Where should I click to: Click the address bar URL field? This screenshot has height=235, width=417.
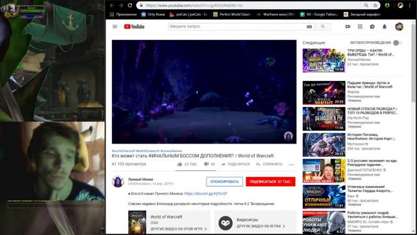[250, 5]
